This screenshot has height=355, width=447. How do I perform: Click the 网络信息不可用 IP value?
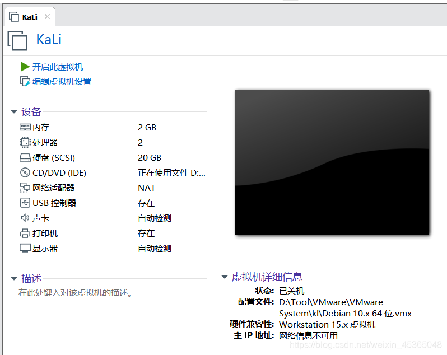309,335
